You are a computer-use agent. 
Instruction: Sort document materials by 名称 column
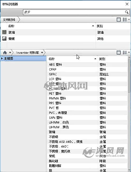click(51, 26)
